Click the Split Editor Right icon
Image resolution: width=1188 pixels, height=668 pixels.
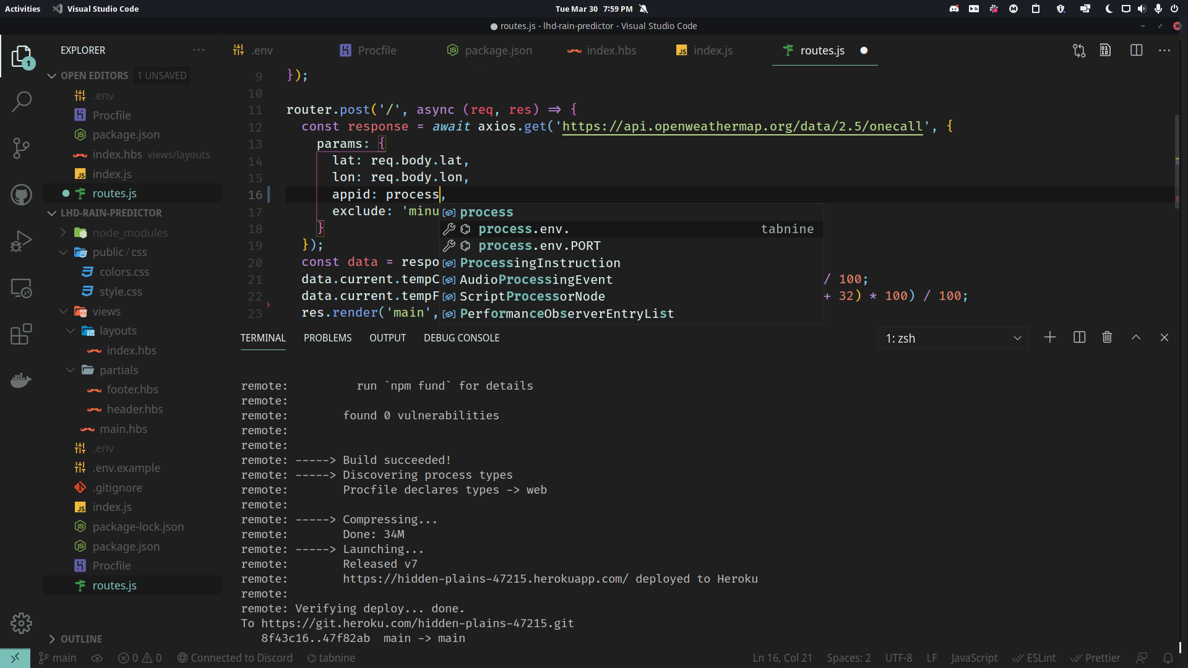pos(1136,51)
